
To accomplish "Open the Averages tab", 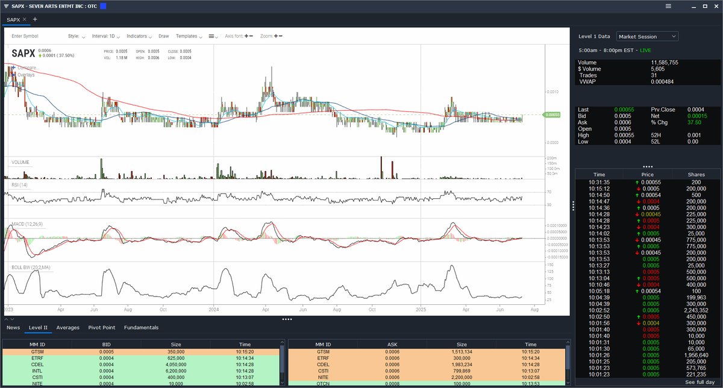I will click(68, 328).
